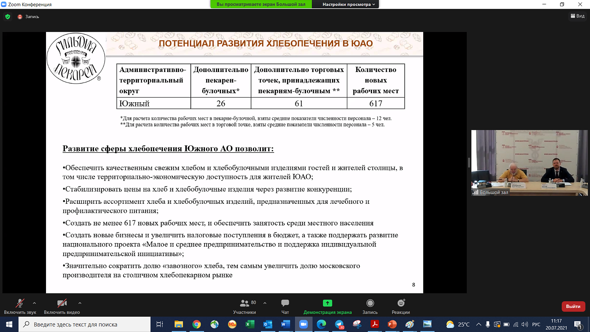Expand audio options arrow beside Включить звук
The height and width of the screenshot is (332, 590).
click(34, 303)
